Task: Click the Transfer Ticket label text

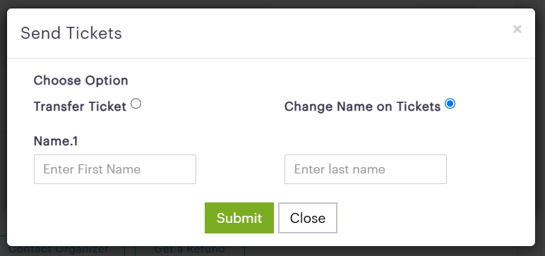Action: (x=80, y=106)
